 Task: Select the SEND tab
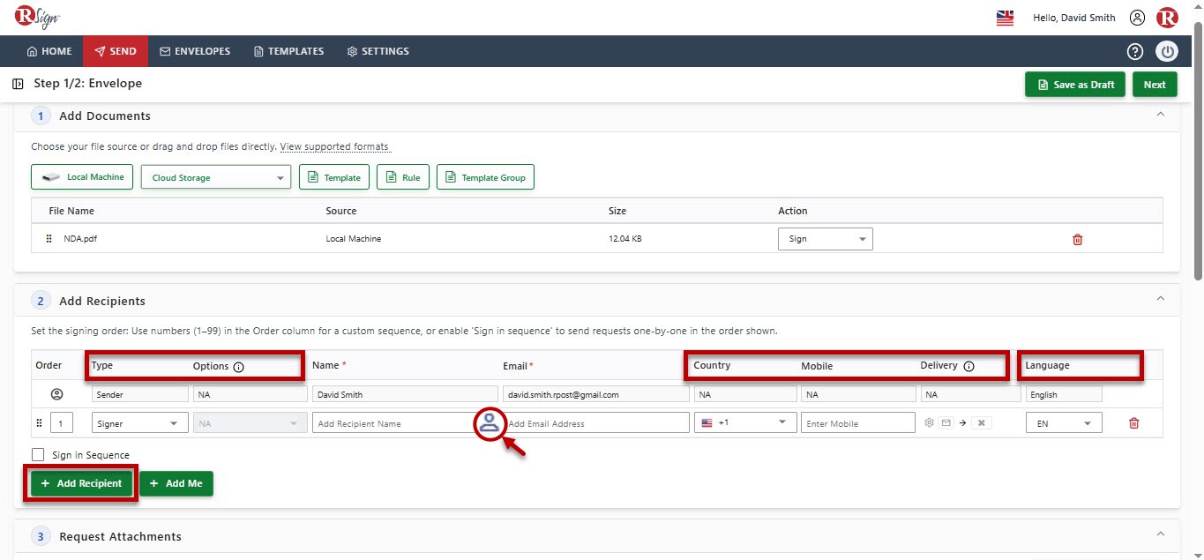[x=116, y=51]
